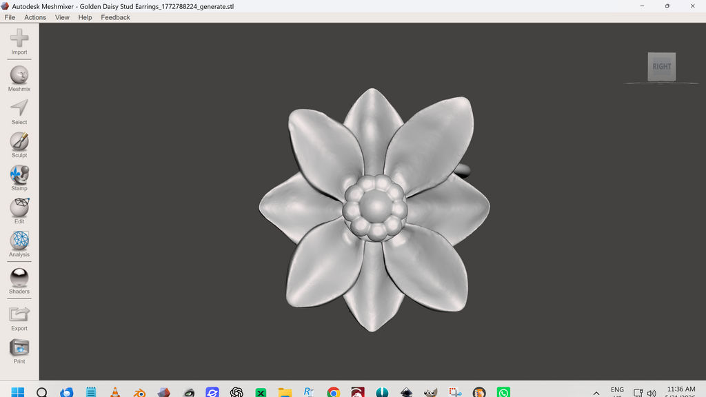
Task: Click the volume speaker tray icon
Action: (x=651, y=393)
